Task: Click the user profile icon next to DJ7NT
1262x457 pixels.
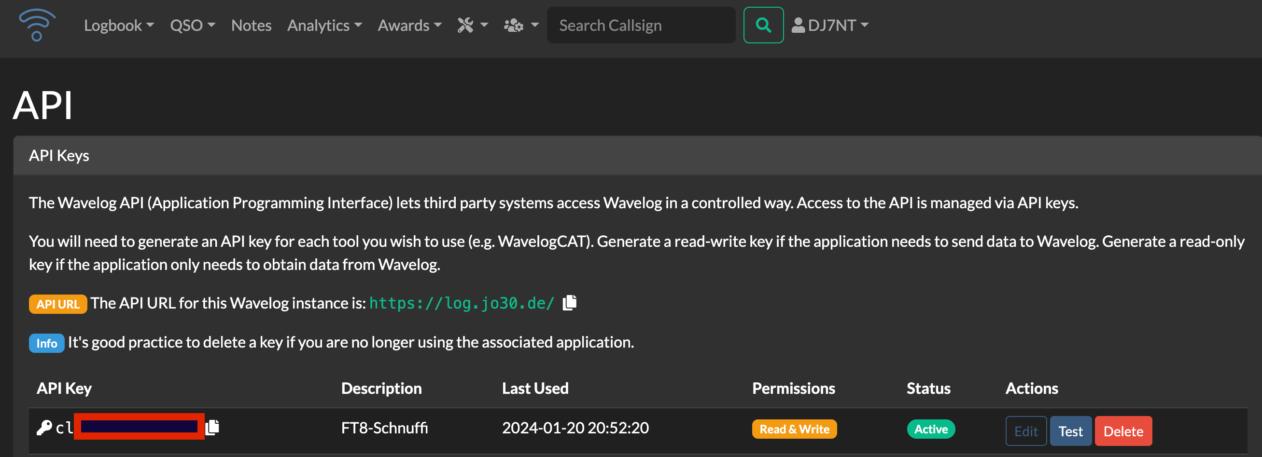Action: [x=798, y=25]
